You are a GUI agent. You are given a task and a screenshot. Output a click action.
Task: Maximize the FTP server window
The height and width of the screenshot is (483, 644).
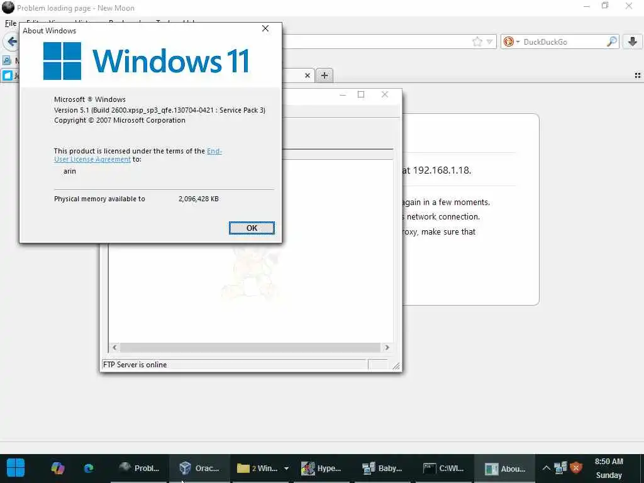tap(360, 95)
